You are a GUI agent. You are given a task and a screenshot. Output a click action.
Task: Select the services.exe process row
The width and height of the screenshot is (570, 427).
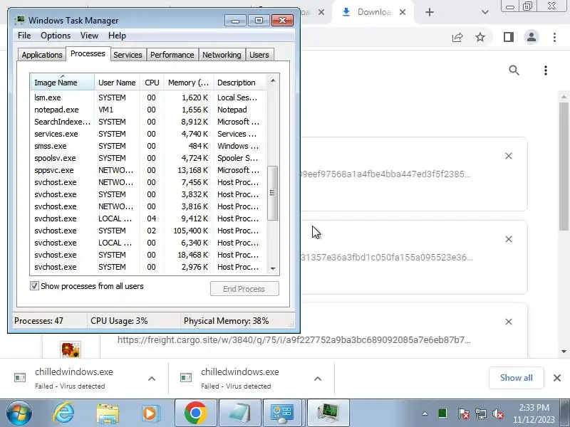pos(149,134)
